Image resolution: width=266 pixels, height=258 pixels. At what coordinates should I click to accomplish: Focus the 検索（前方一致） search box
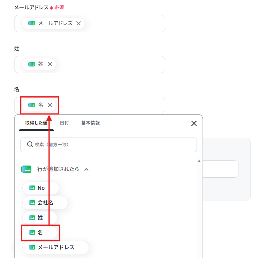point(109,145)
